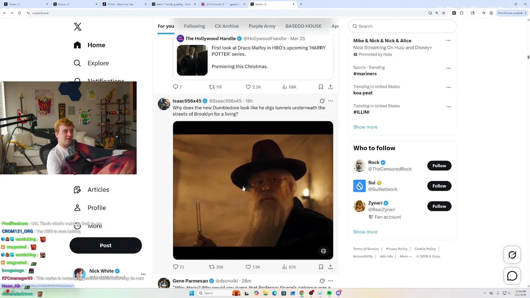Repost the tweet with 116 reposts
This screenshot has height=298, width=530.
(x=215, y=87)
